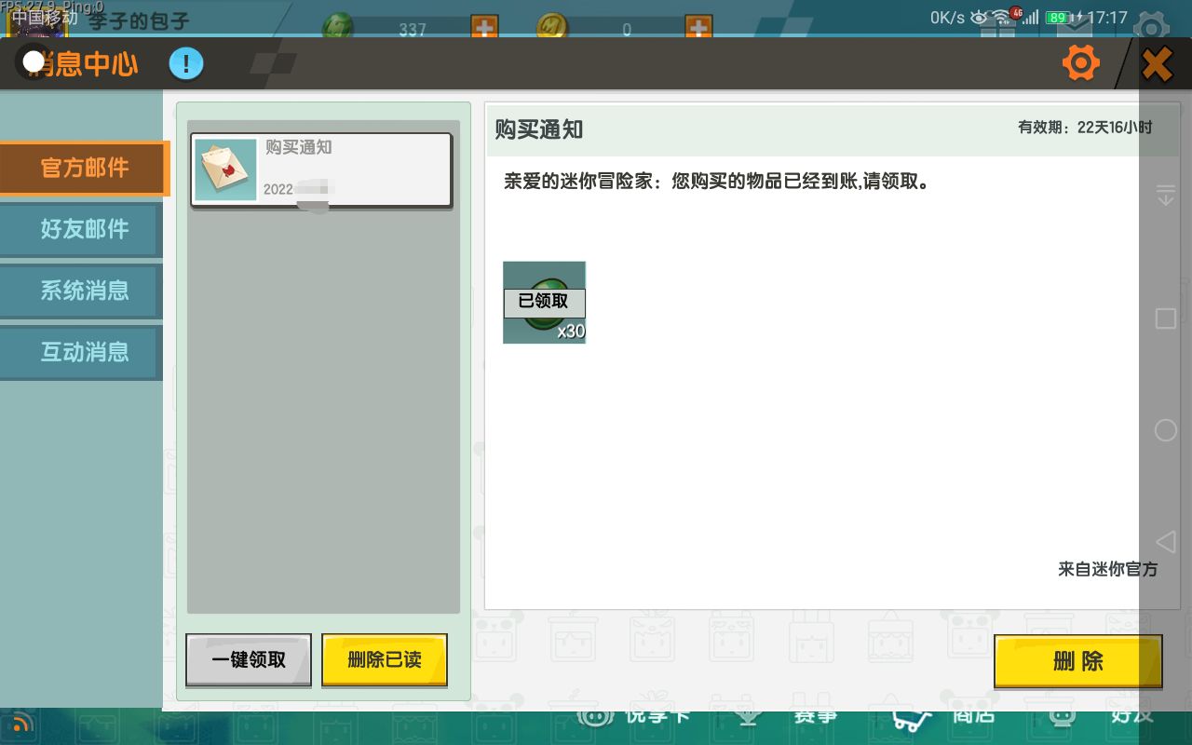Click the claimed x30 reward item
Viewport: 1192px width, 745px height.
[544, 302]
